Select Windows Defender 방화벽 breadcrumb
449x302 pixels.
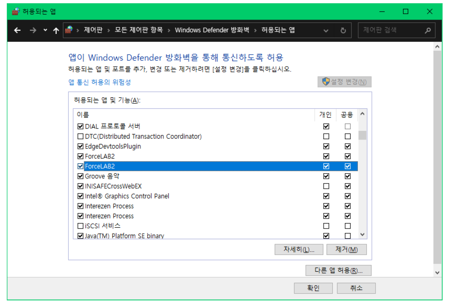click(x=212, y=30)
